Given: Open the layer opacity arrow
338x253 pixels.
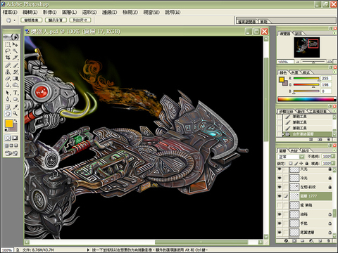Looking at the screenshot, I should [333, 156].
